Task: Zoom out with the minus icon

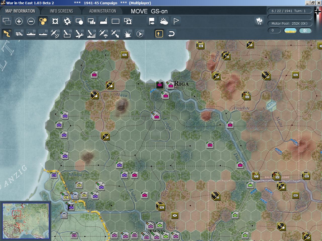Action: (31, 21)
